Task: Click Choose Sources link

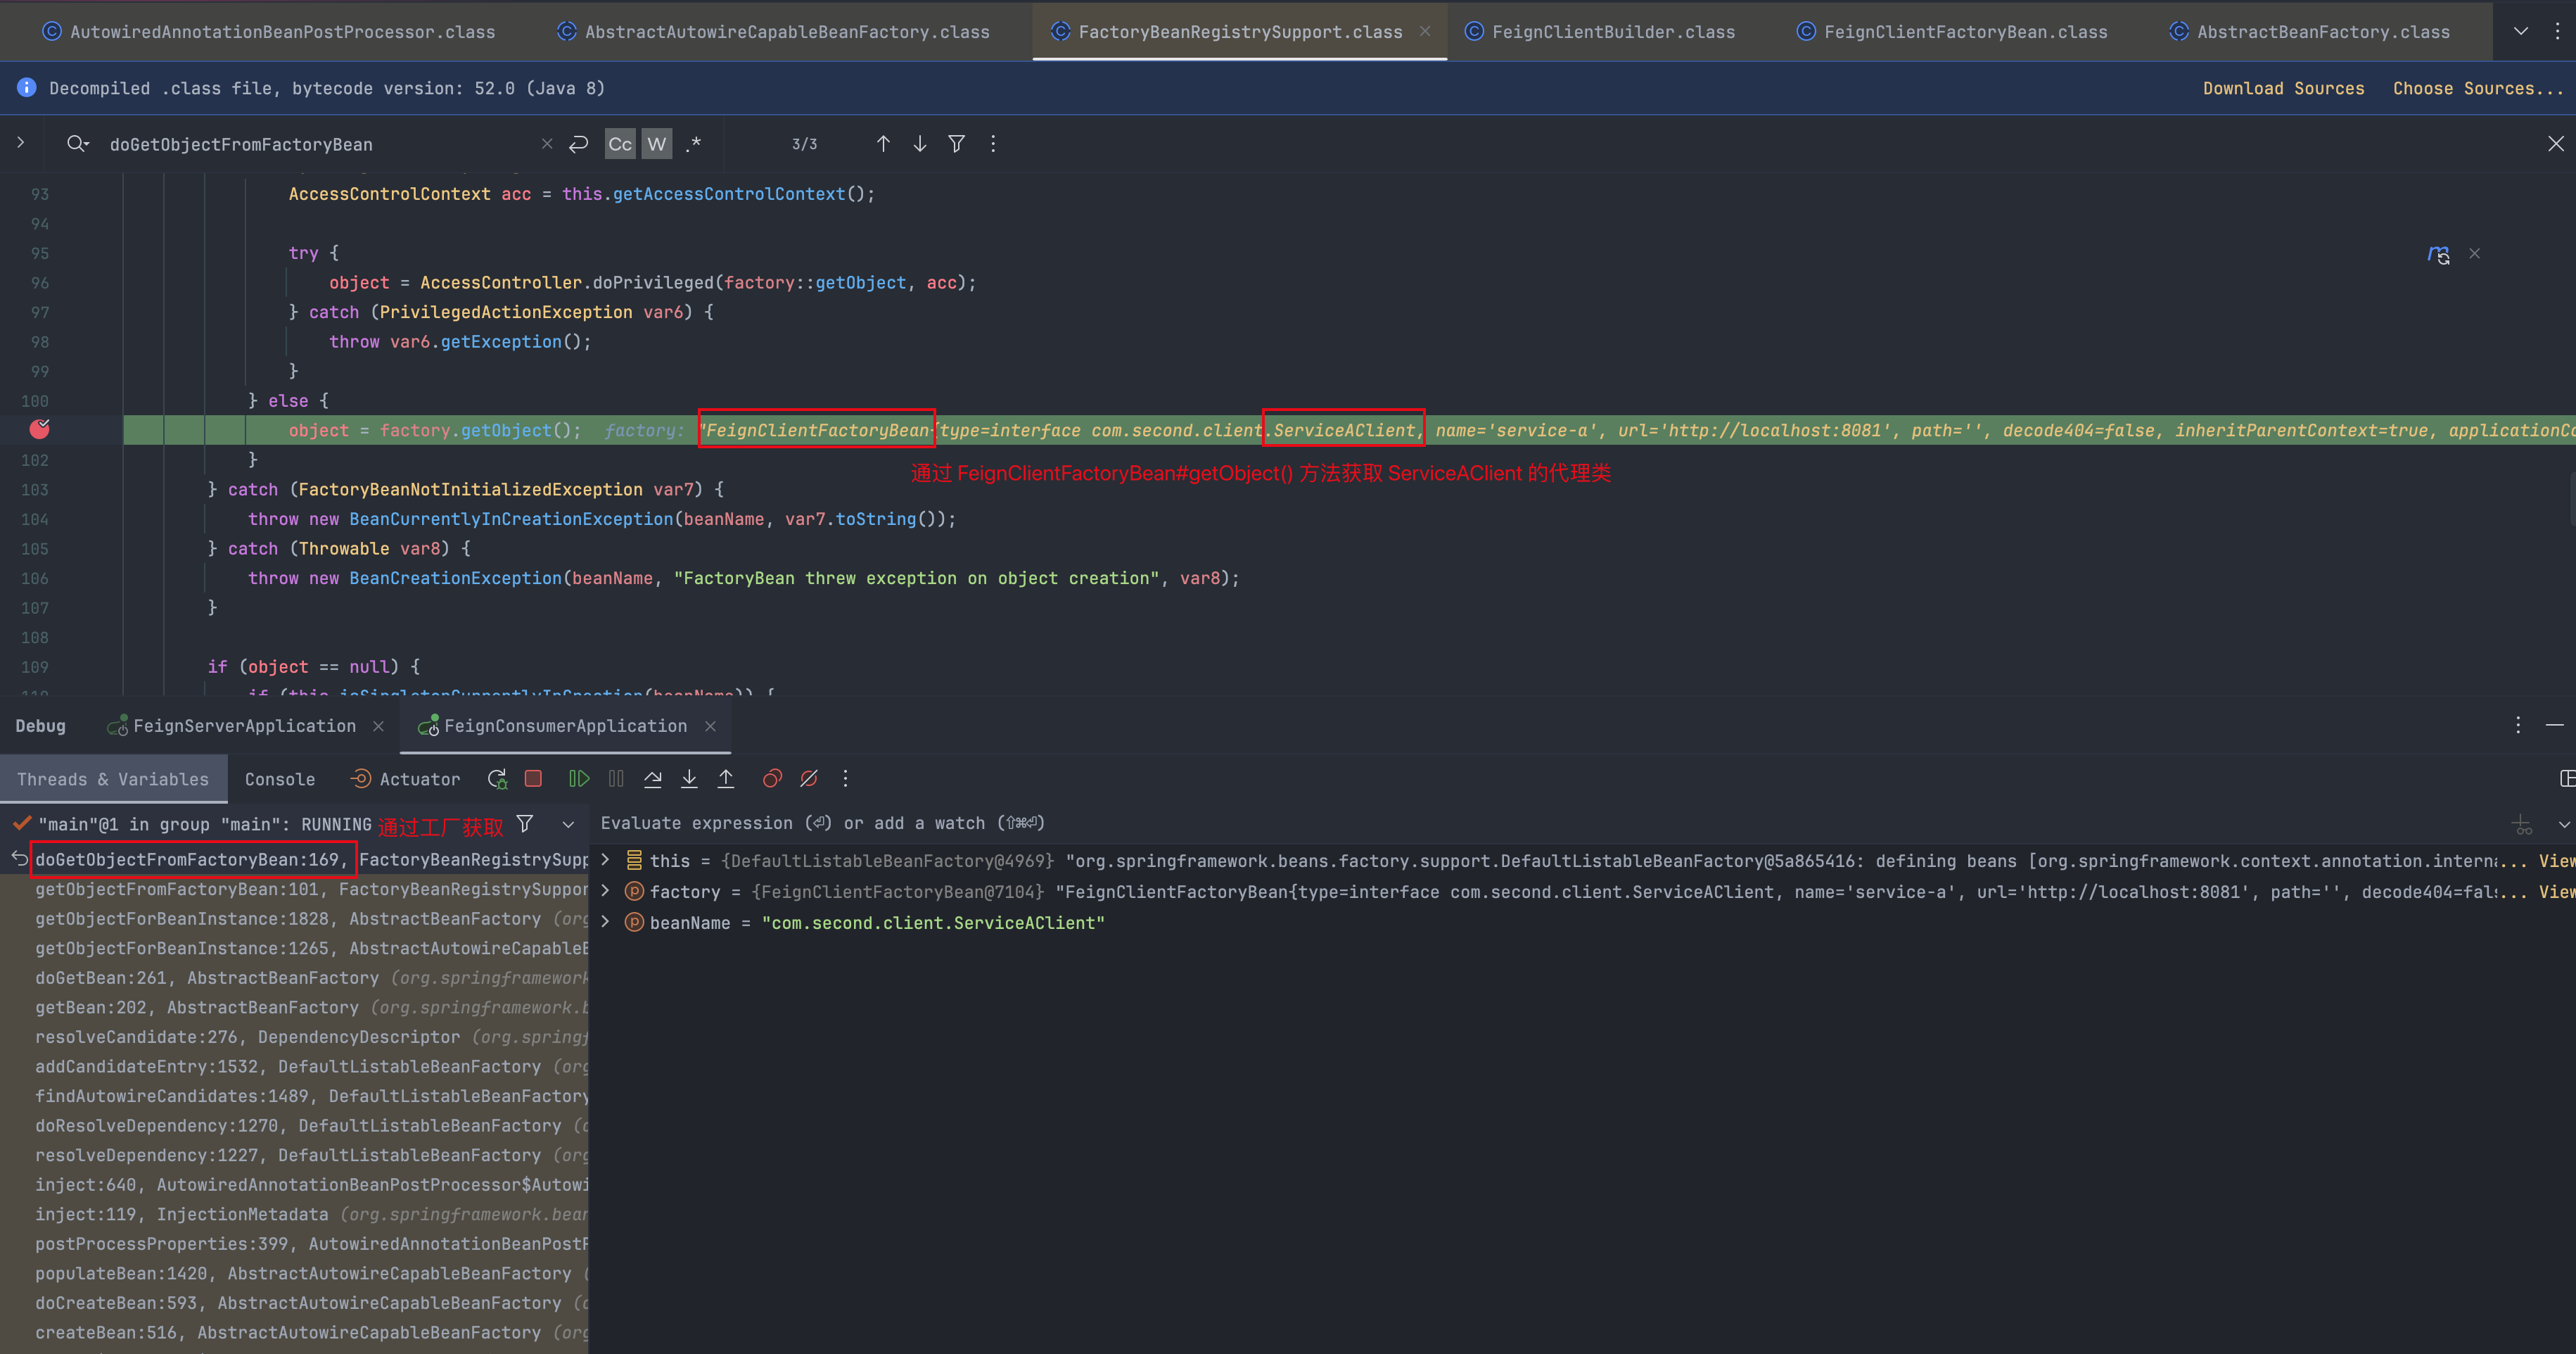Action: (x=2477, y=88)
